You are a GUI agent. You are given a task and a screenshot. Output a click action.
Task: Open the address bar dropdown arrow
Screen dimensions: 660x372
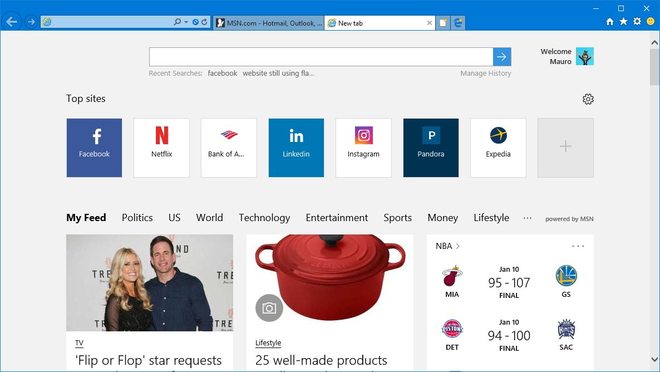(186, 22)
